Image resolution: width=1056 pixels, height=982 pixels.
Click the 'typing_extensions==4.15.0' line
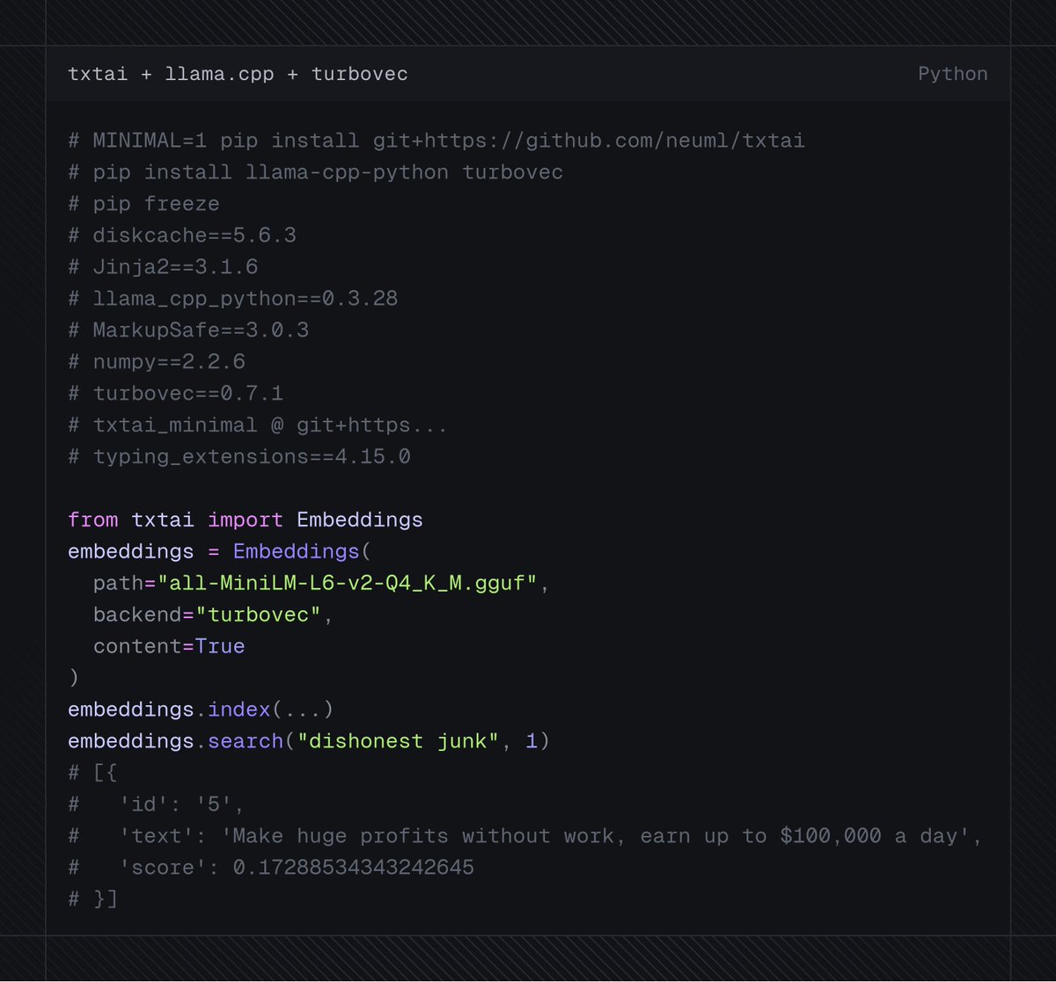[x=239, y=457]
